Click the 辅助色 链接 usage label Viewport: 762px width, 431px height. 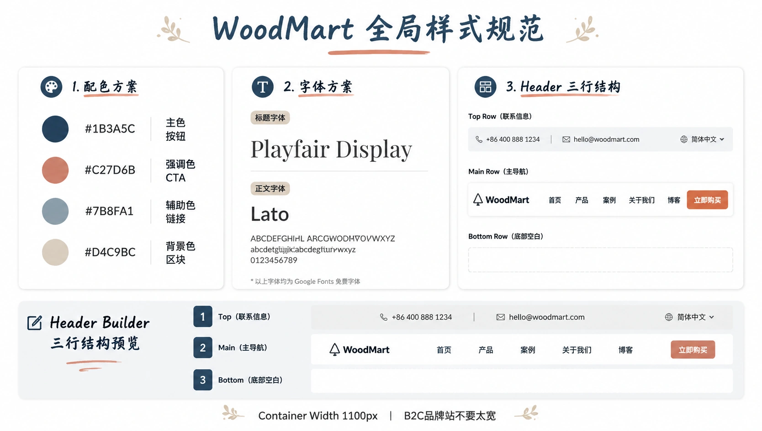[x=180, y=212]
